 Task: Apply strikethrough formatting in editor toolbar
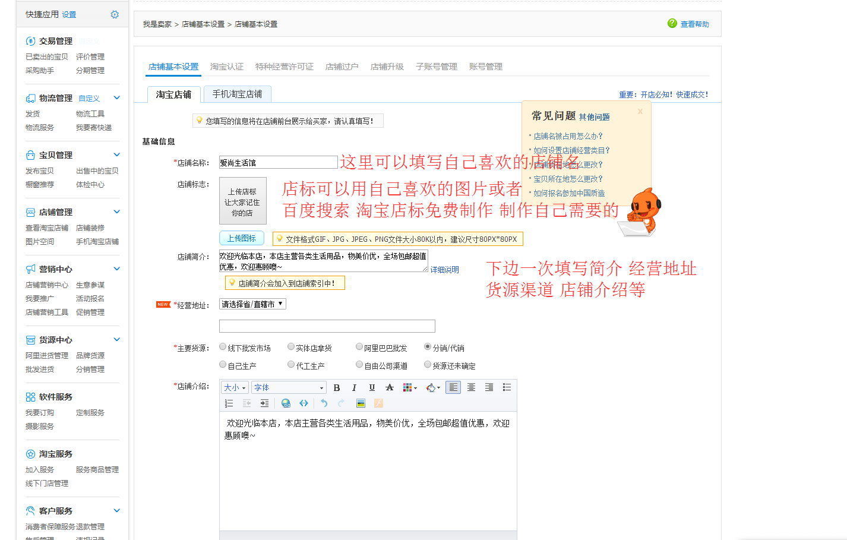click(390, 387)
